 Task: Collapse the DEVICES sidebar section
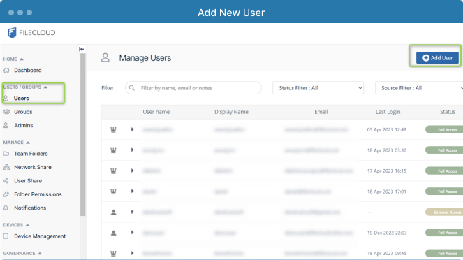pos(27,225)
